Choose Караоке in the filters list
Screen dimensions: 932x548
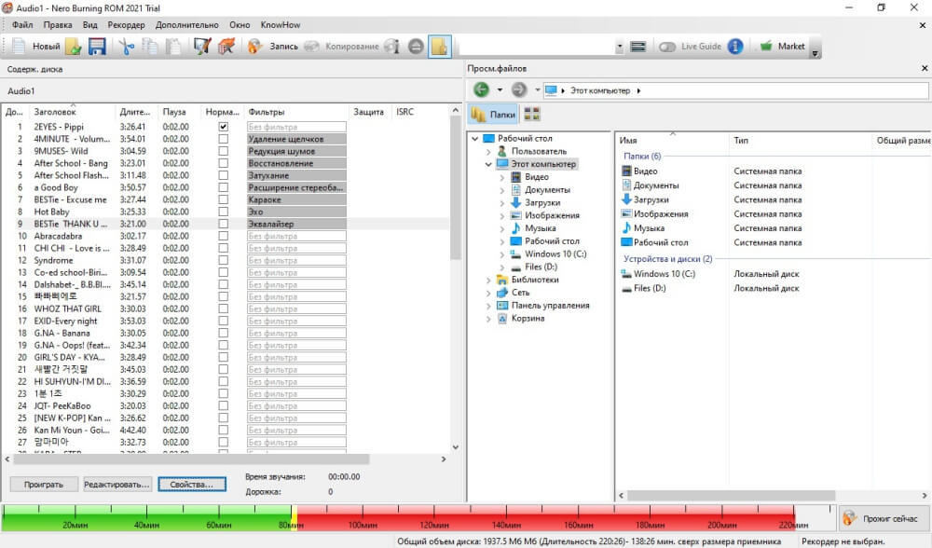pos(296,199)
